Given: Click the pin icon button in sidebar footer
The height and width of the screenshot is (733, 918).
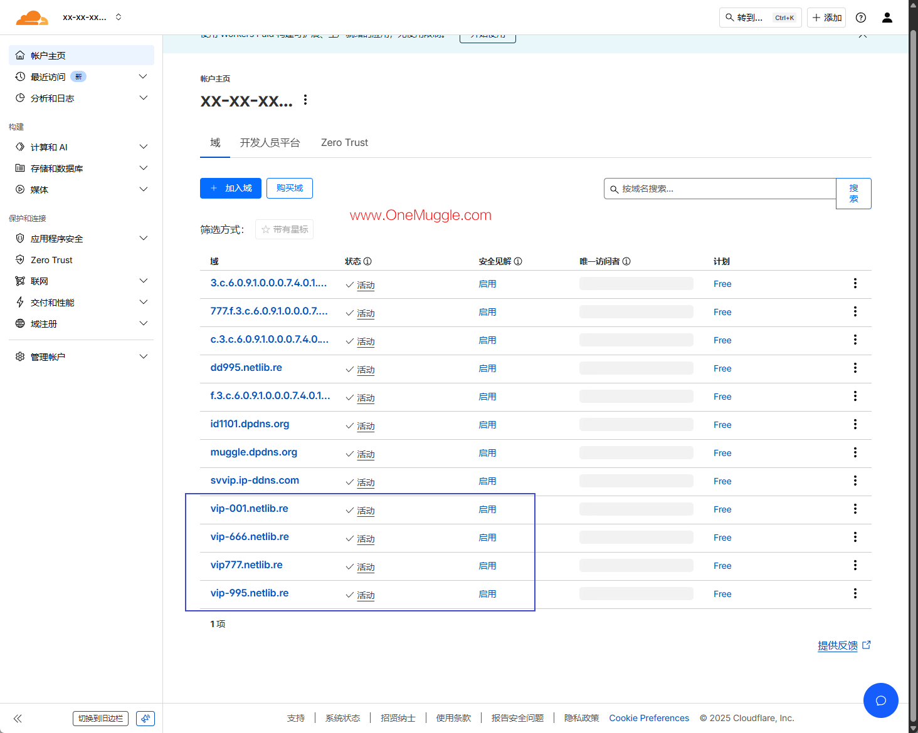Looking at the screenshot, I should pos(145,719).
